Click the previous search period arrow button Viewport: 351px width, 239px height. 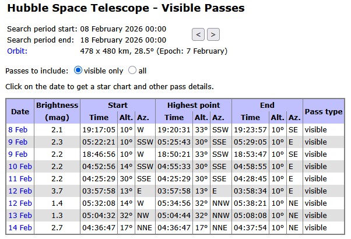[x=199, y=34]
